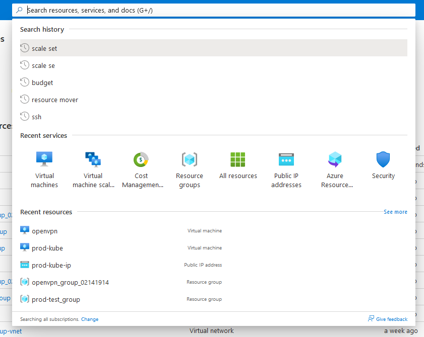Click the 'Public IP addresses' label text

286,180
